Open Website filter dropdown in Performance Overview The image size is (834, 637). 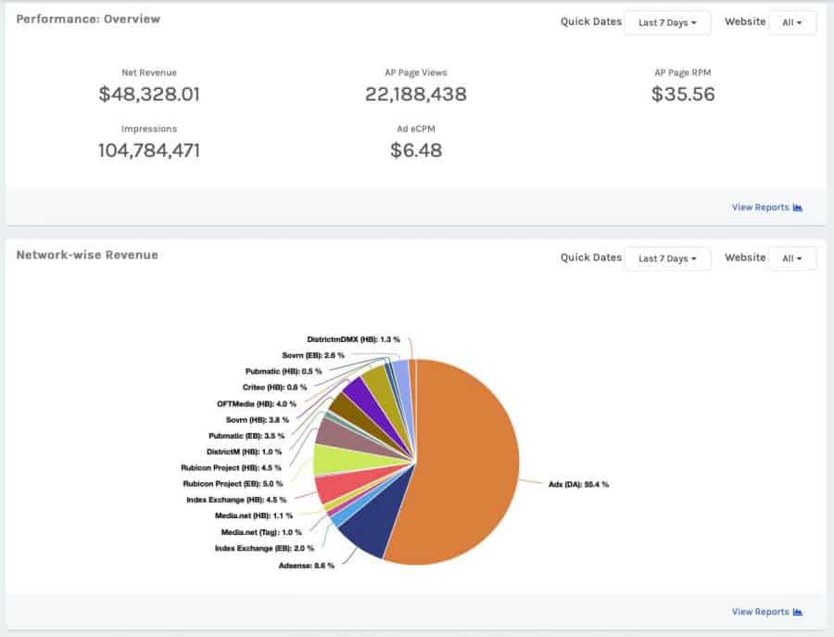pos(792,23)
